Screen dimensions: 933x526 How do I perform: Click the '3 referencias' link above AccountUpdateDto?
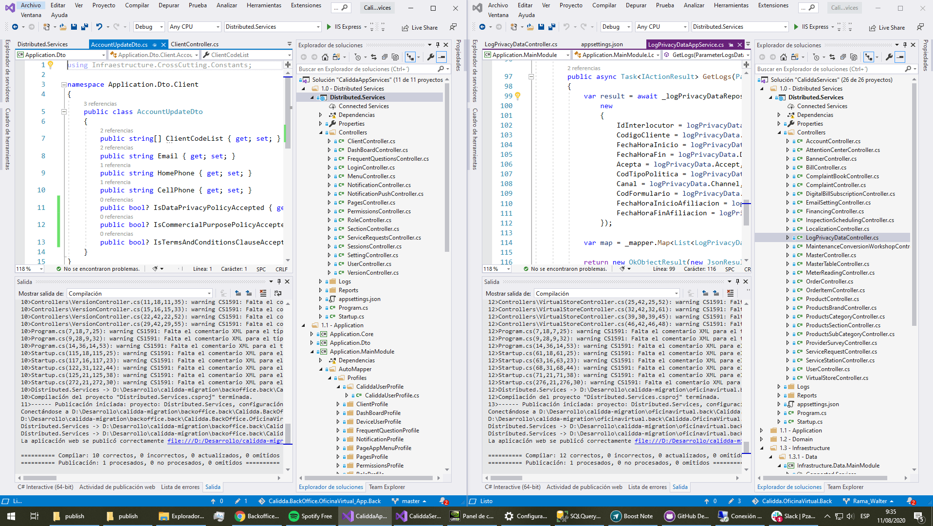pyautogui.click(x=100, y=104)
